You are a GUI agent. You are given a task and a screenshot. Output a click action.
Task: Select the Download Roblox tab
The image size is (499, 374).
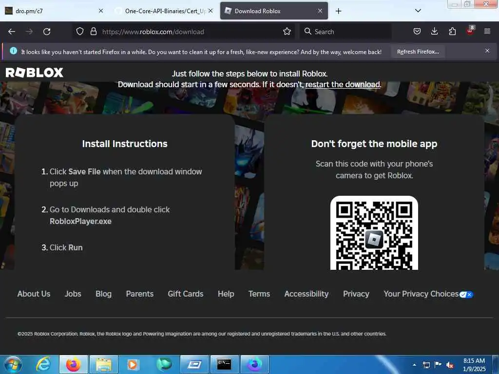pos(274,11)
